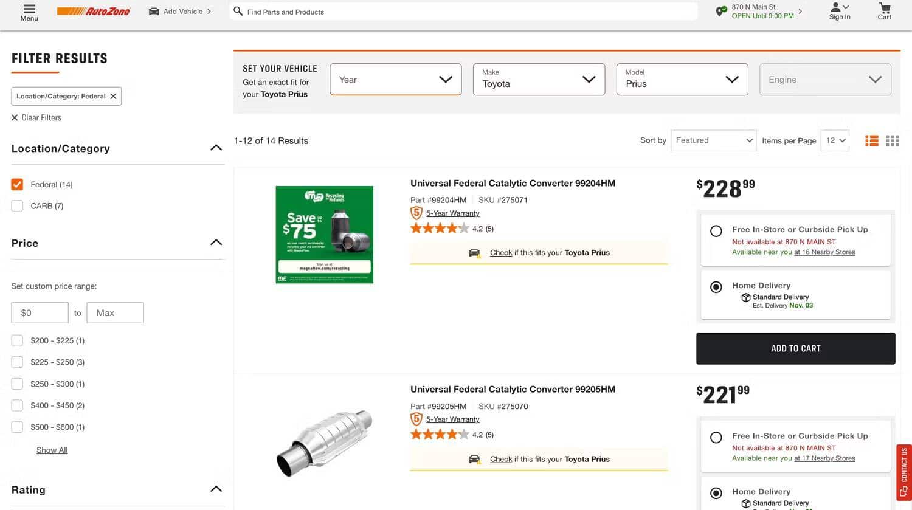912x510 pixels.
Task: Click the store location pin icon
Action: pos(721,11)
